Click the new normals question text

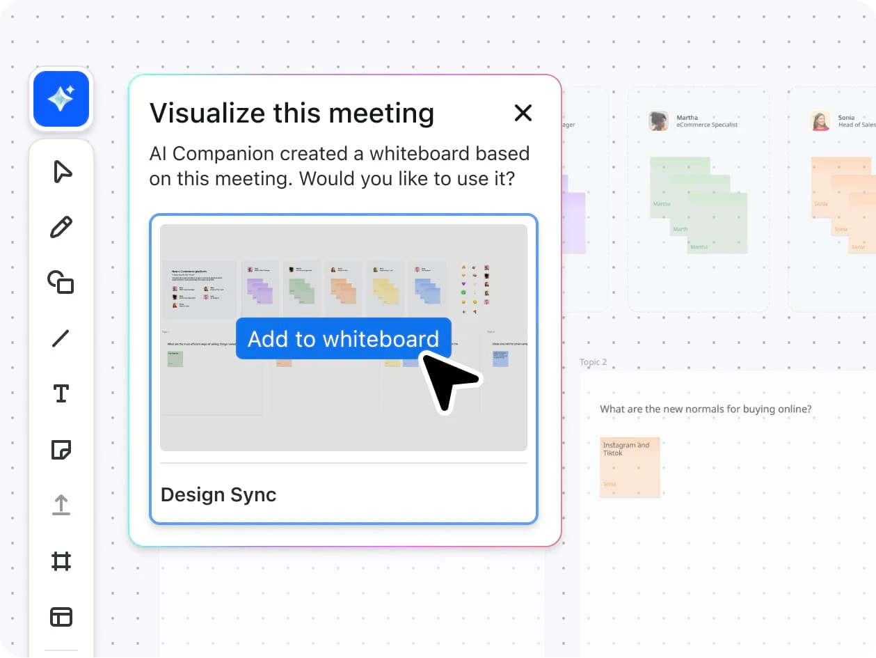[706, 409]
